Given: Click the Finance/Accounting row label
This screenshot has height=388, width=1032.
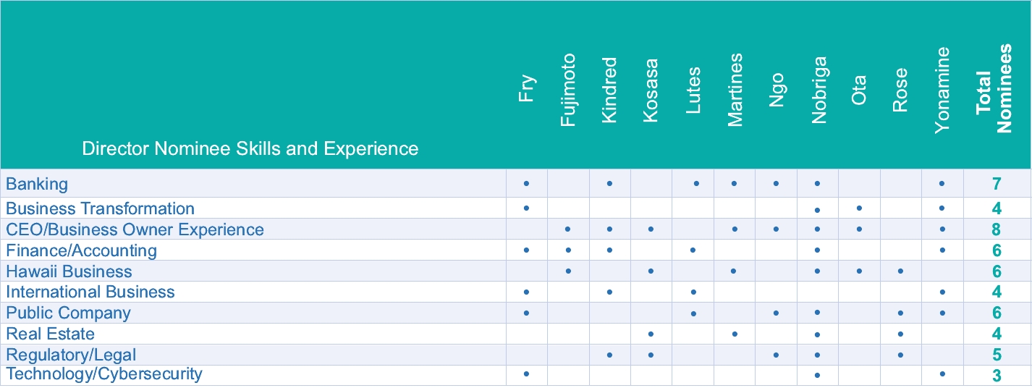Looking at the screenshot, I should pyautogui.click(x=82, y=250).
